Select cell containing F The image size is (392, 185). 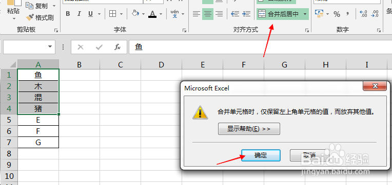click(38, 131)
